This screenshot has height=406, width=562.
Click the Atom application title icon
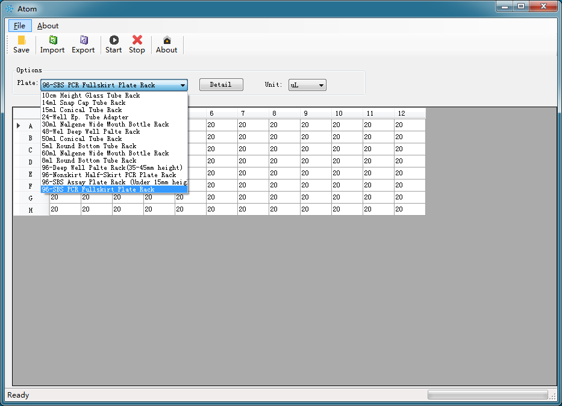tap(9, 8)
